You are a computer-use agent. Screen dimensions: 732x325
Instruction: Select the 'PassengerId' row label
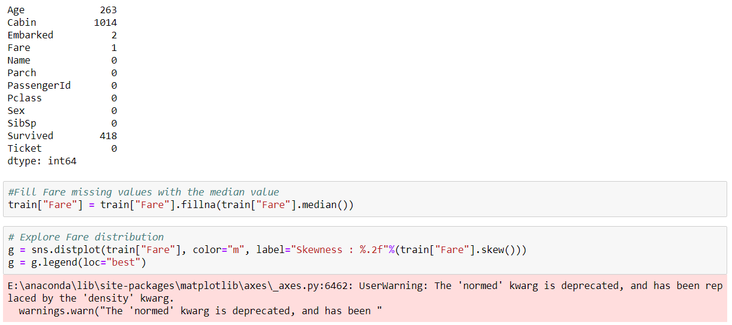[39, 86]
